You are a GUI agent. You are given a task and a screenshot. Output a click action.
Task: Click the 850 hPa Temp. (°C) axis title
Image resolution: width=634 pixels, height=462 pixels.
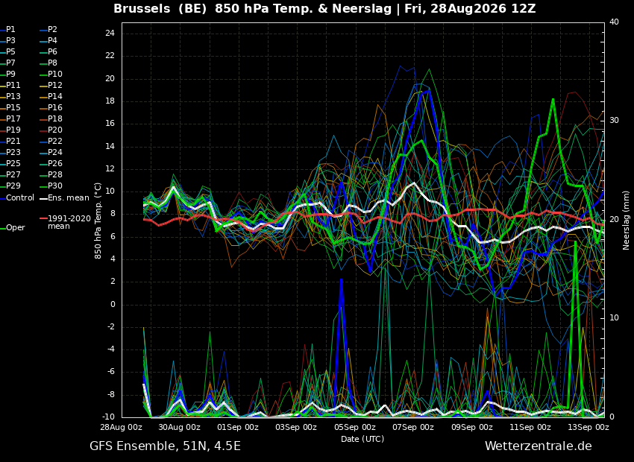(98, 221)
